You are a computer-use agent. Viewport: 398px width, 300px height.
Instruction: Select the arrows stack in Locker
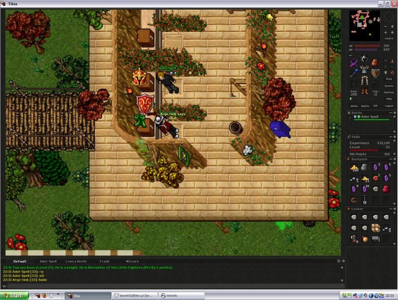coord(354,239)
